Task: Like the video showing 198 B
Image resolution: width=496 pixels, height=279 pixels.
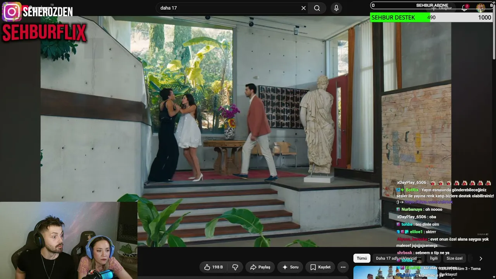Action: coord(214,267)
